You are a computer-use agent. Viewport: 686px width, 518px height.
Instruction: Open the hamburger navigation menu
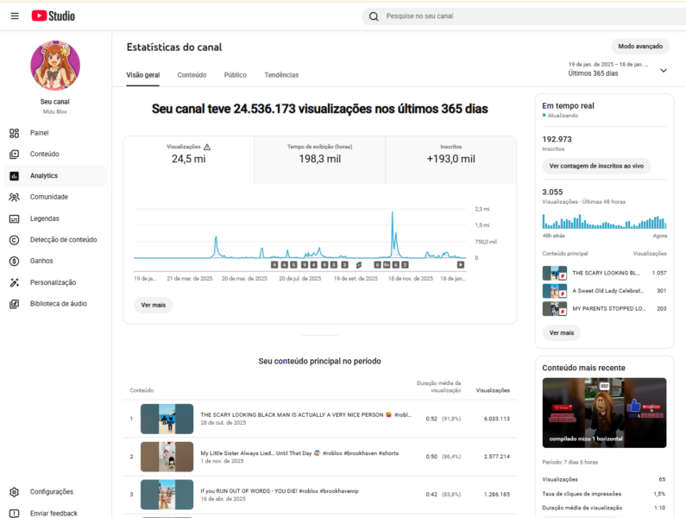click(x=15, y=16)
